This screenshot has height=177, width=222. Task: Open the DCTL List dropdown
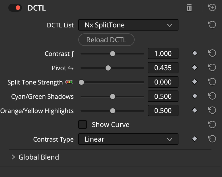pyautogui.click(x=128, y=25)
